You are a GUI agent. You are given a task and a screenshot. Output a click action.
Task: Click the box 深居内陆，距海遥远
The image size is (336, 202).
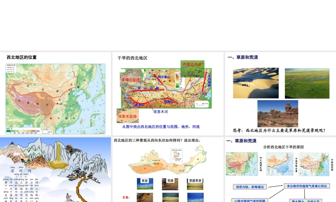coord(250,187)
